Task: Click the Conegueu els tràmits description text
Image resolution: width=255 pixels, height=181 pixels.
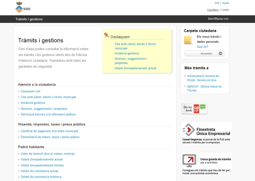Action: click(206, 172)
